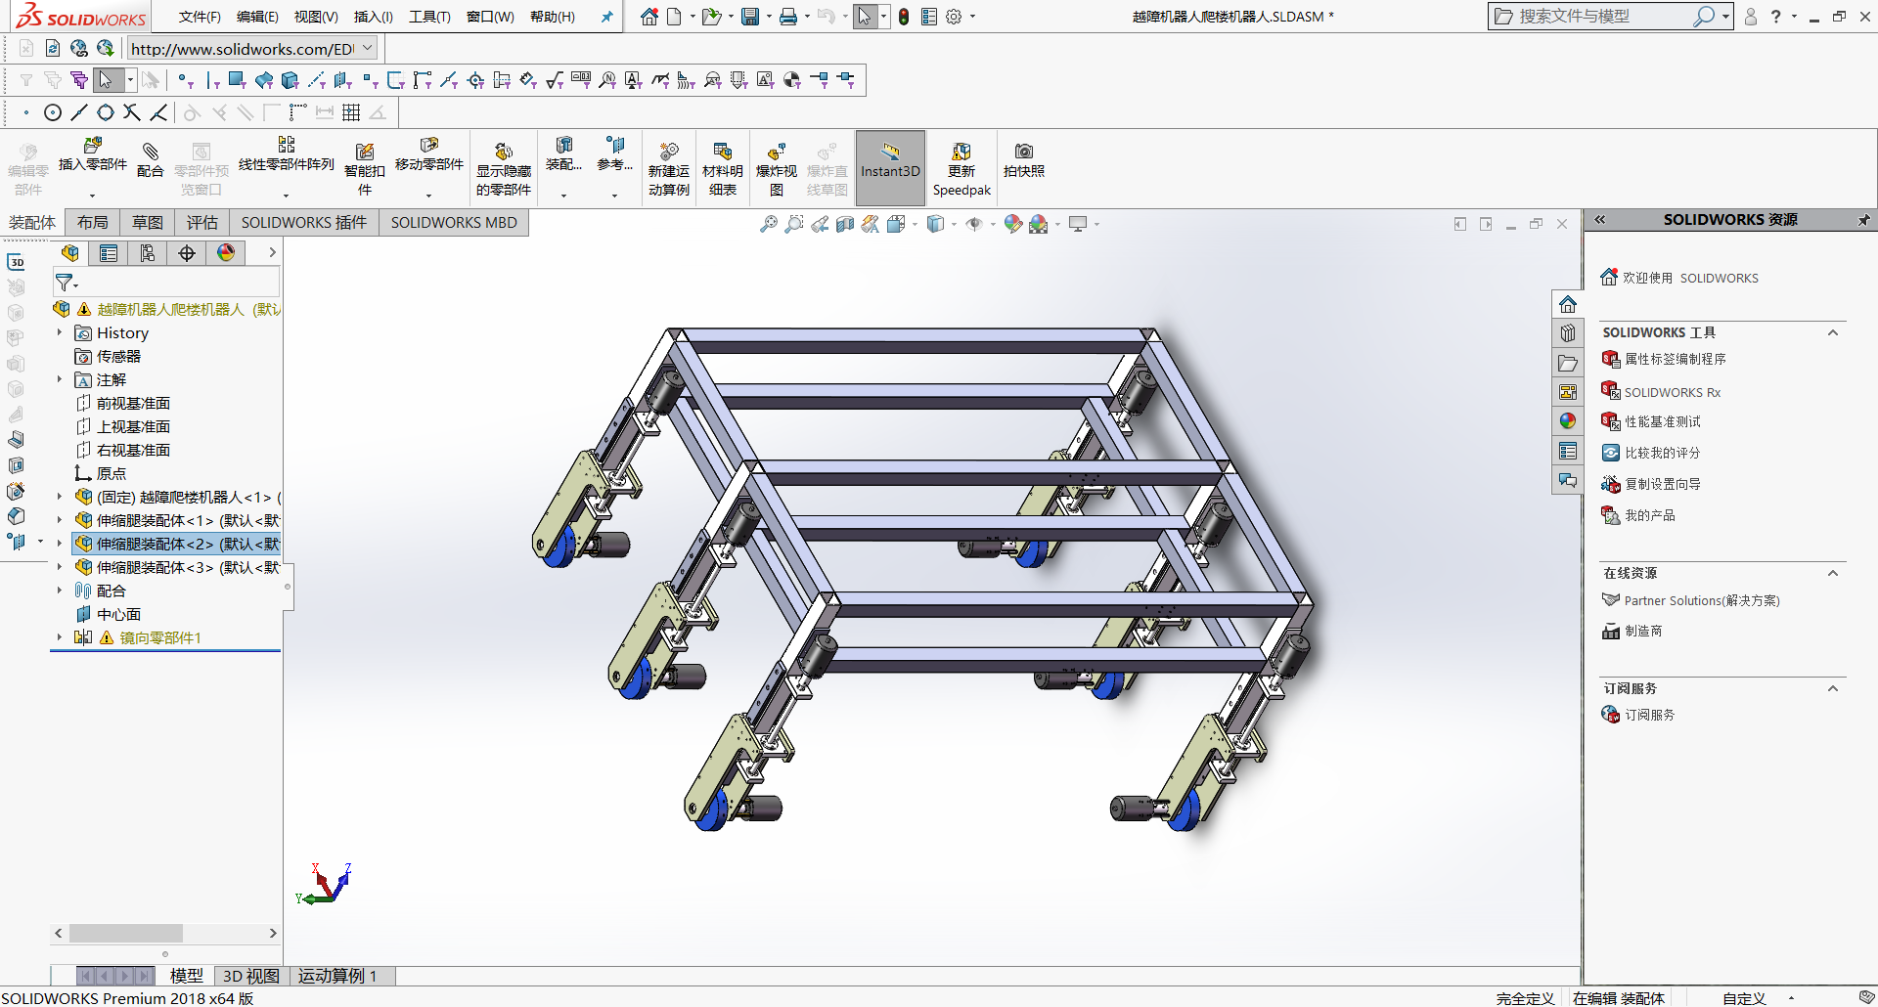The image size is (1878, 1007).
Task: Click Update Speedpak tool
Action: (x=961, y=168)
